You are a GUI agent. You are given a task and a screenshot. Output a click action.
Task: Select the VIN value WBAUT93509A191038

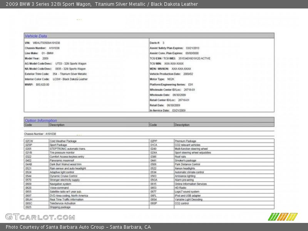tap(46, 43)
